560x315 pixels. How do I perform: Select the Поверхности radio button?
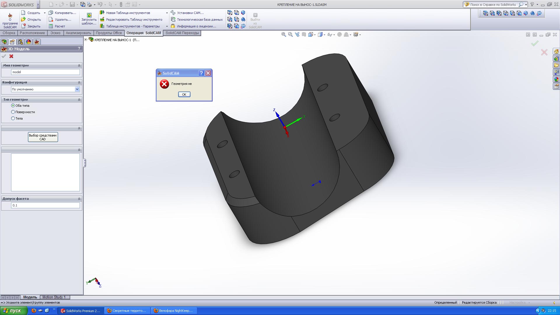coord(13,112)
